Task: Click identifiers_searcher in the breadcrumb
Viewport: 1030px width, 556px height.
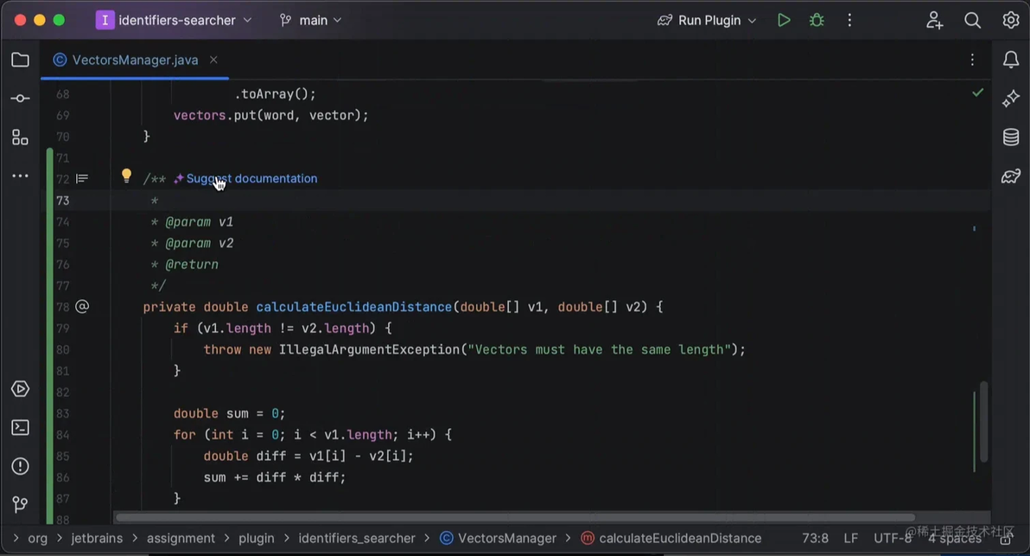Action: (357, 538)
